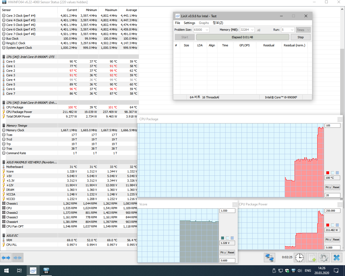This screenshot has height=276, width=345.
Task: Pick the teal swatch in the Vcore graph
Action: [223, 238]
